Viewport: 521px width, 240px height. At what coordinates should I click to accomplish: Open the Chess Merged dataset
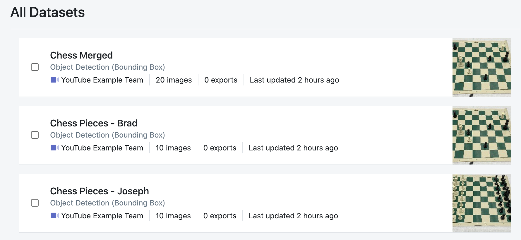81,55
